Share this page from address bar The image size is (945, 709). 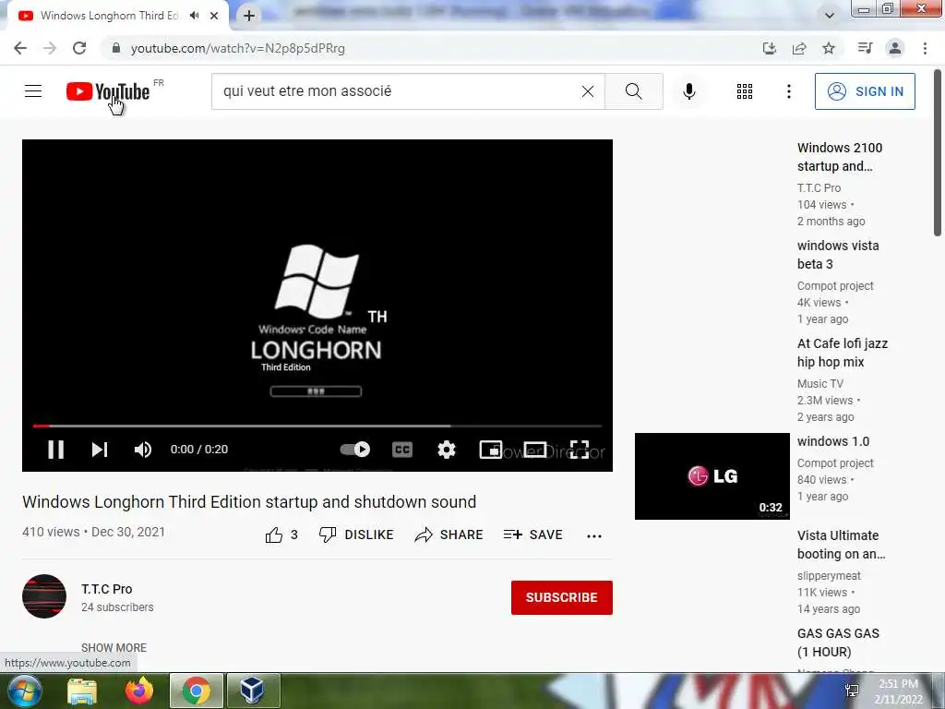[799, 48]
